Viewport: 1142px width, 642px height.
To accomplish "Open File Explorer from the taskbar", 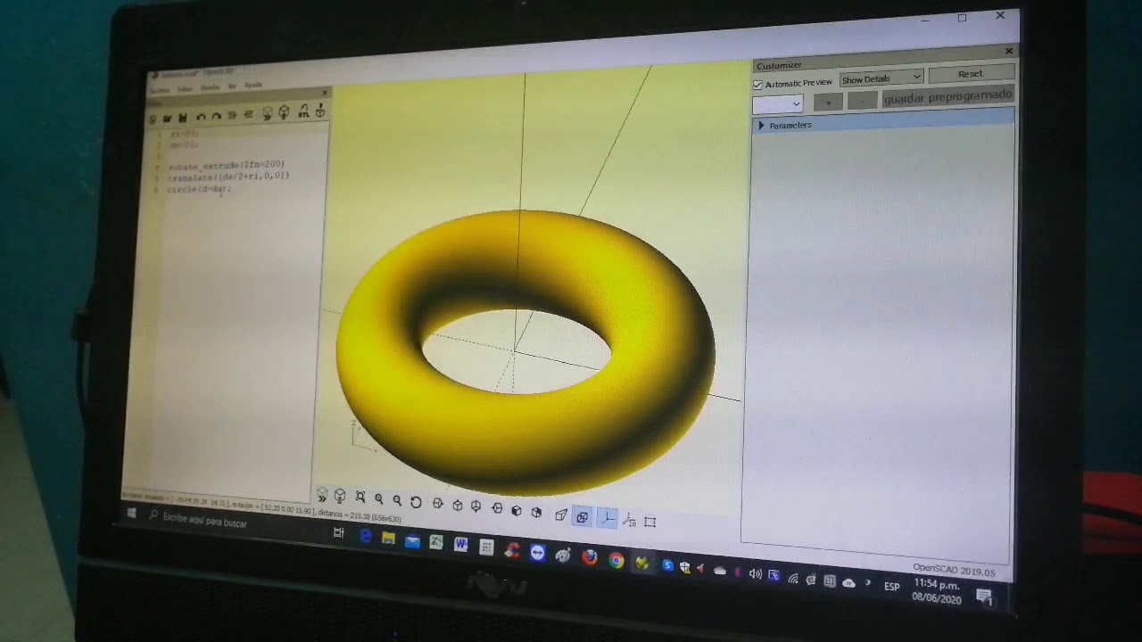I will point(388,539).
